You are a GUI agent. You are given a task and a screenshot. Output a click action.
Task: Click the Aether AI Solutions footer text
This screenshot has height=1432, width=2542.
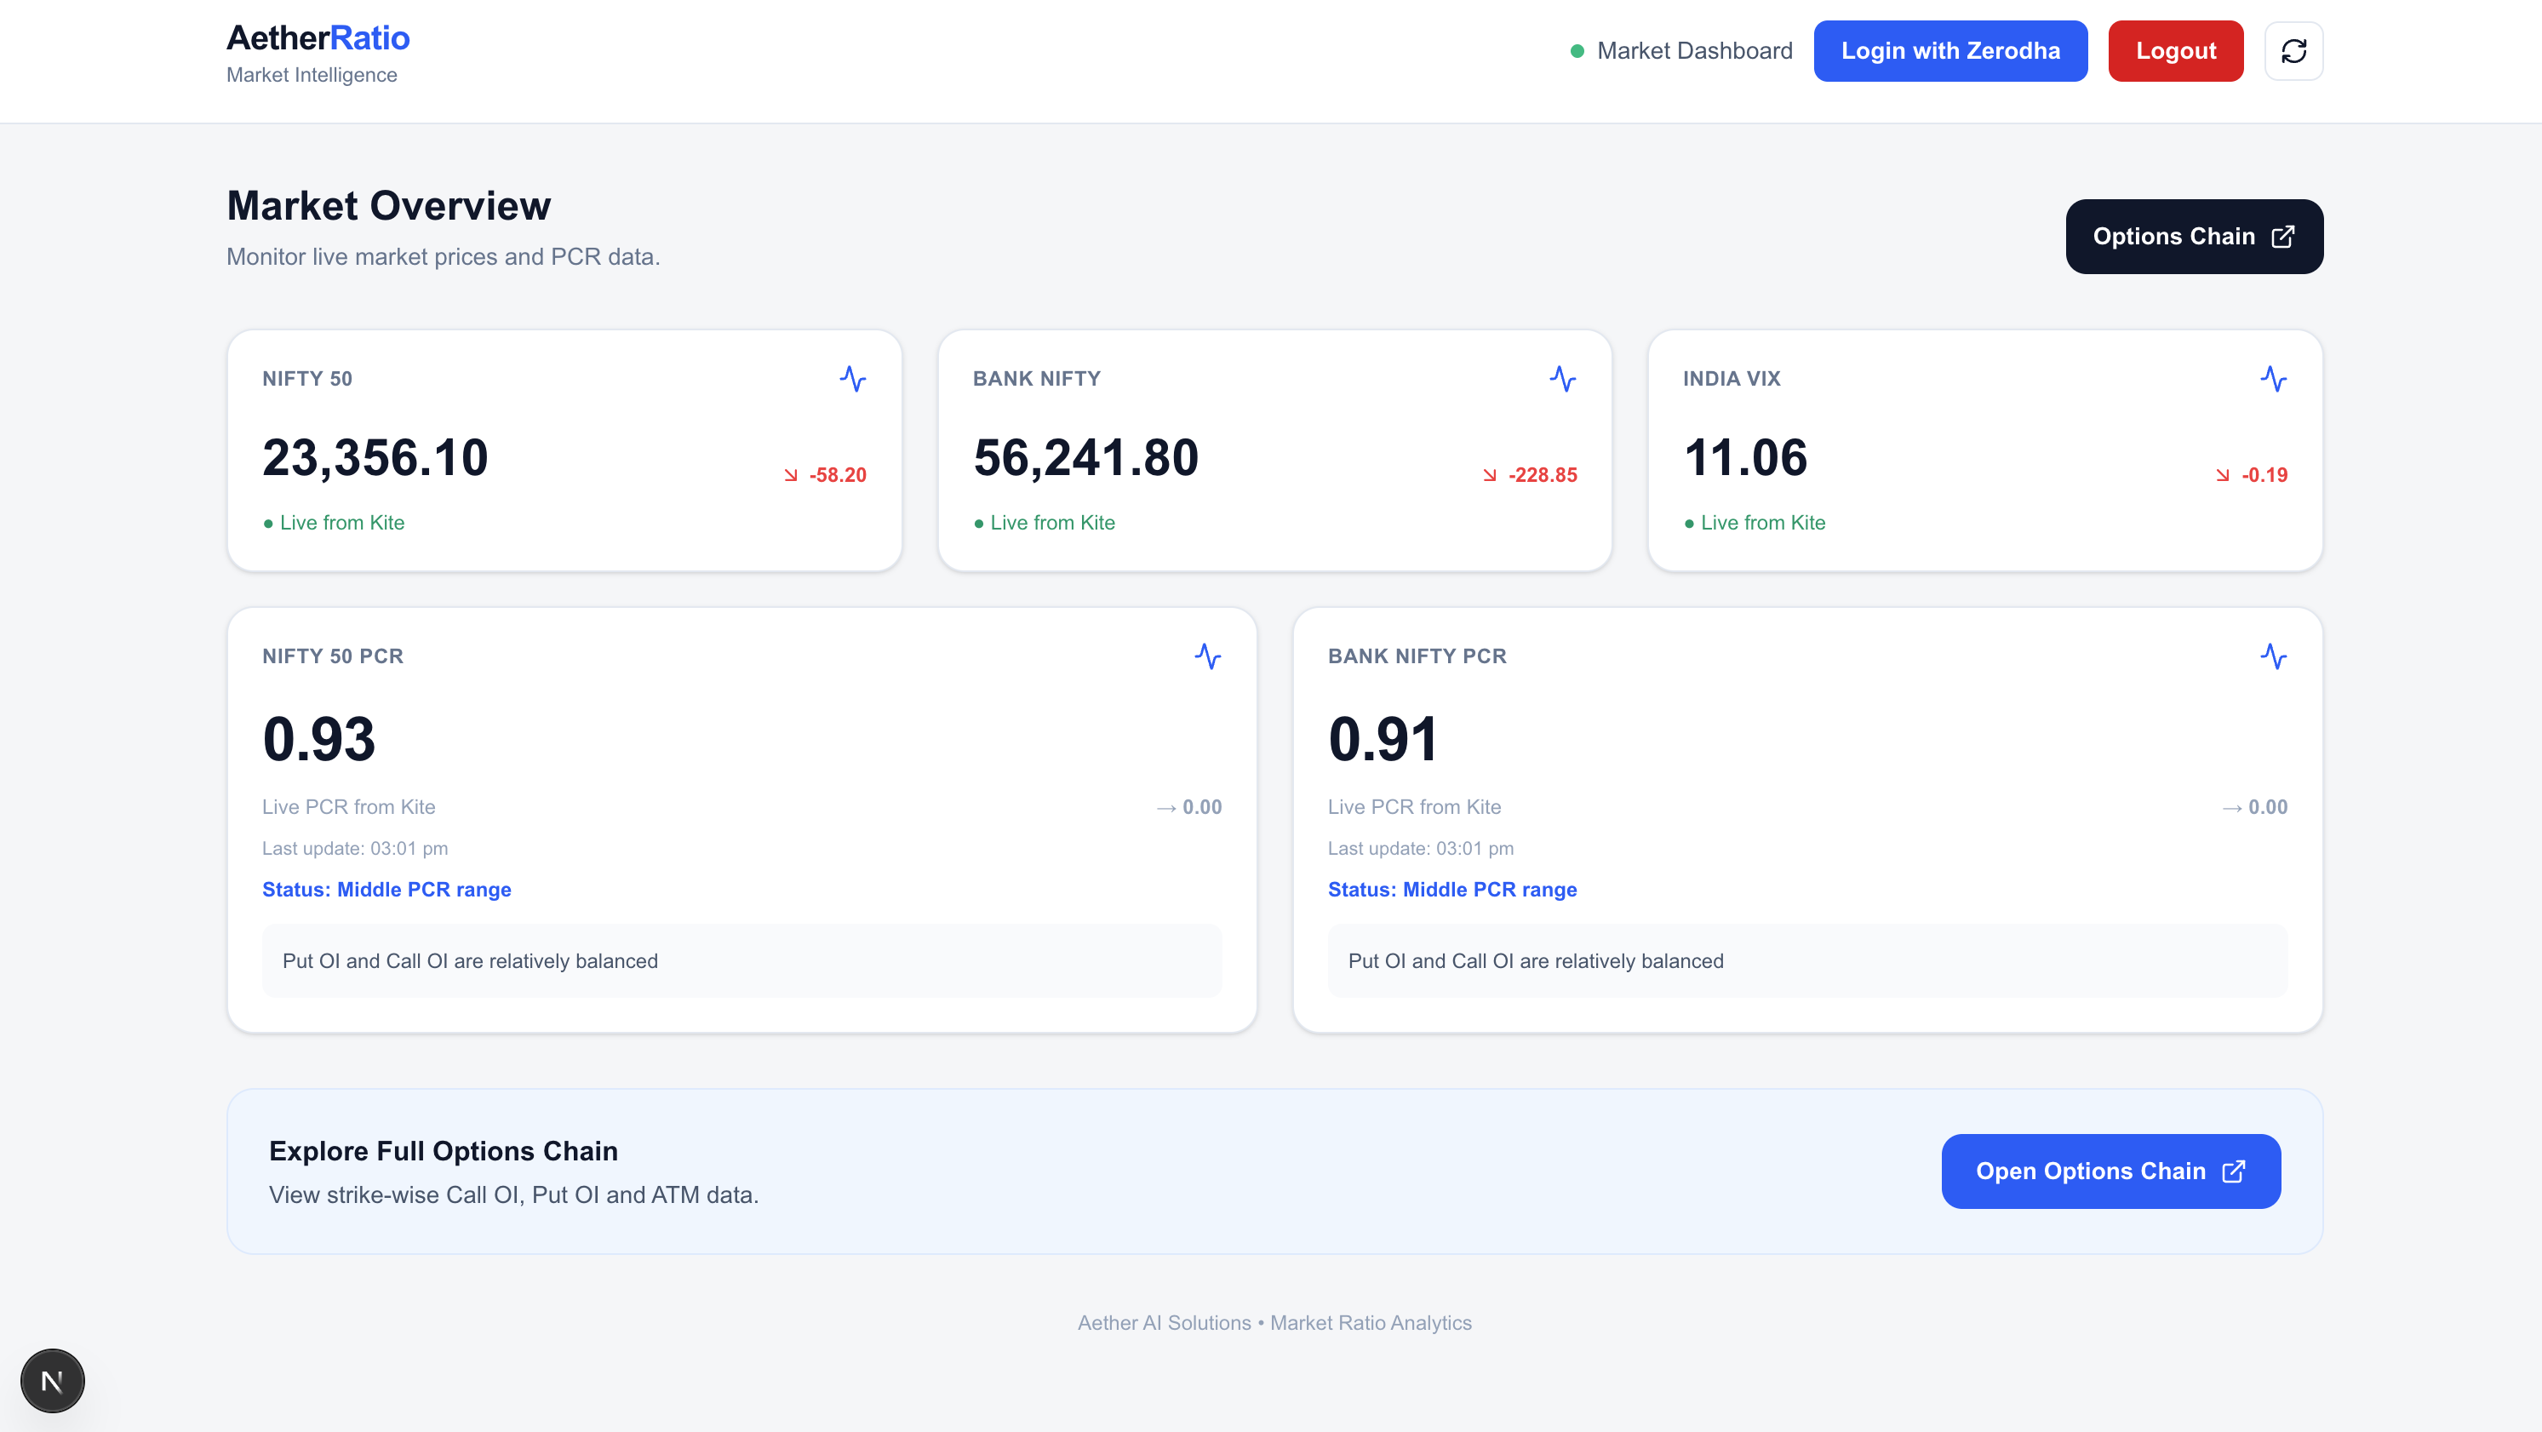1275,1323
